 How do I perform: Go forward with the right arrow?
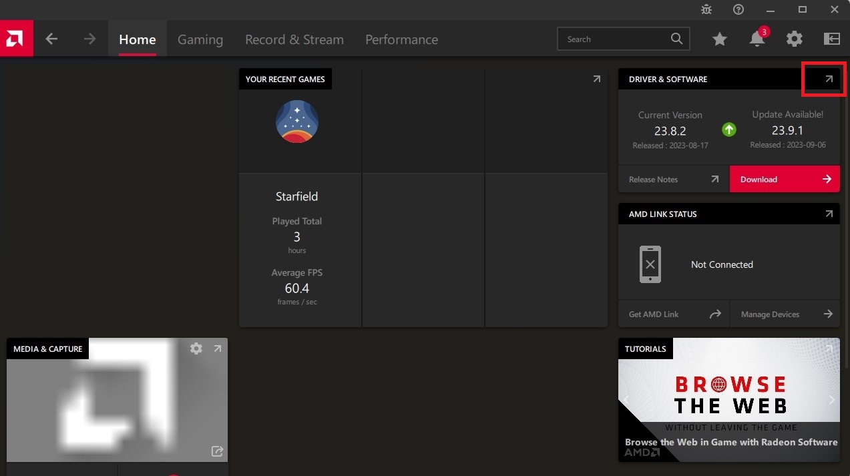point(89,39)
